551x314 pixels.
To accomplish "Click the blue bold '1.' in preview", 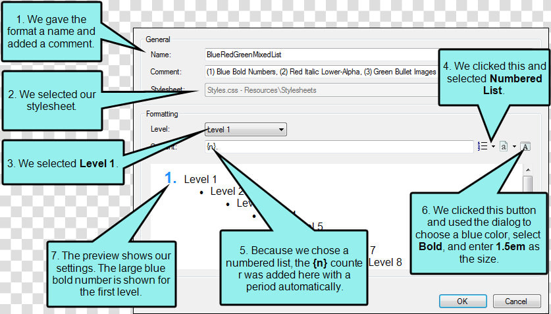I will pyautogui.click(x=171, y=178).
